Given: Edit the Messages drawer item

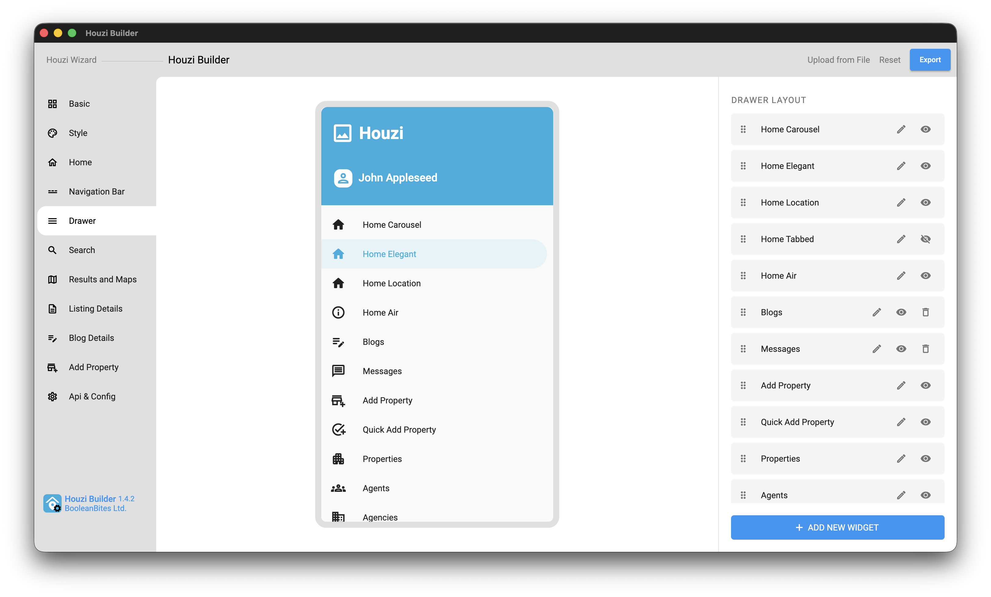Looking at the screenshot, I should 877,349.
